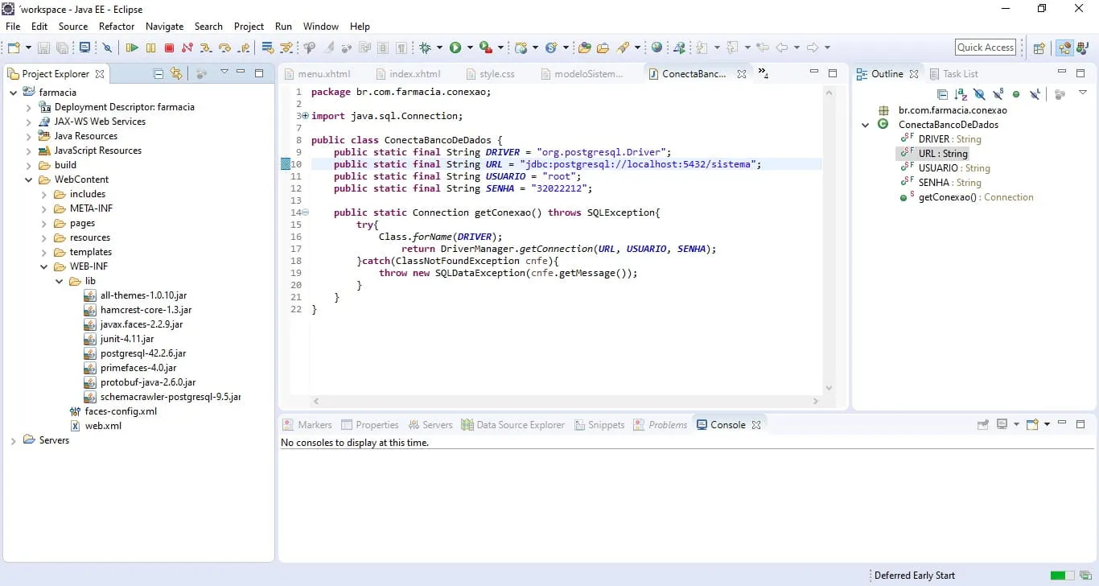The image size is (1099, 586).
Task: Collapse the WebContent folder in tree
Action: coord(29,180)
